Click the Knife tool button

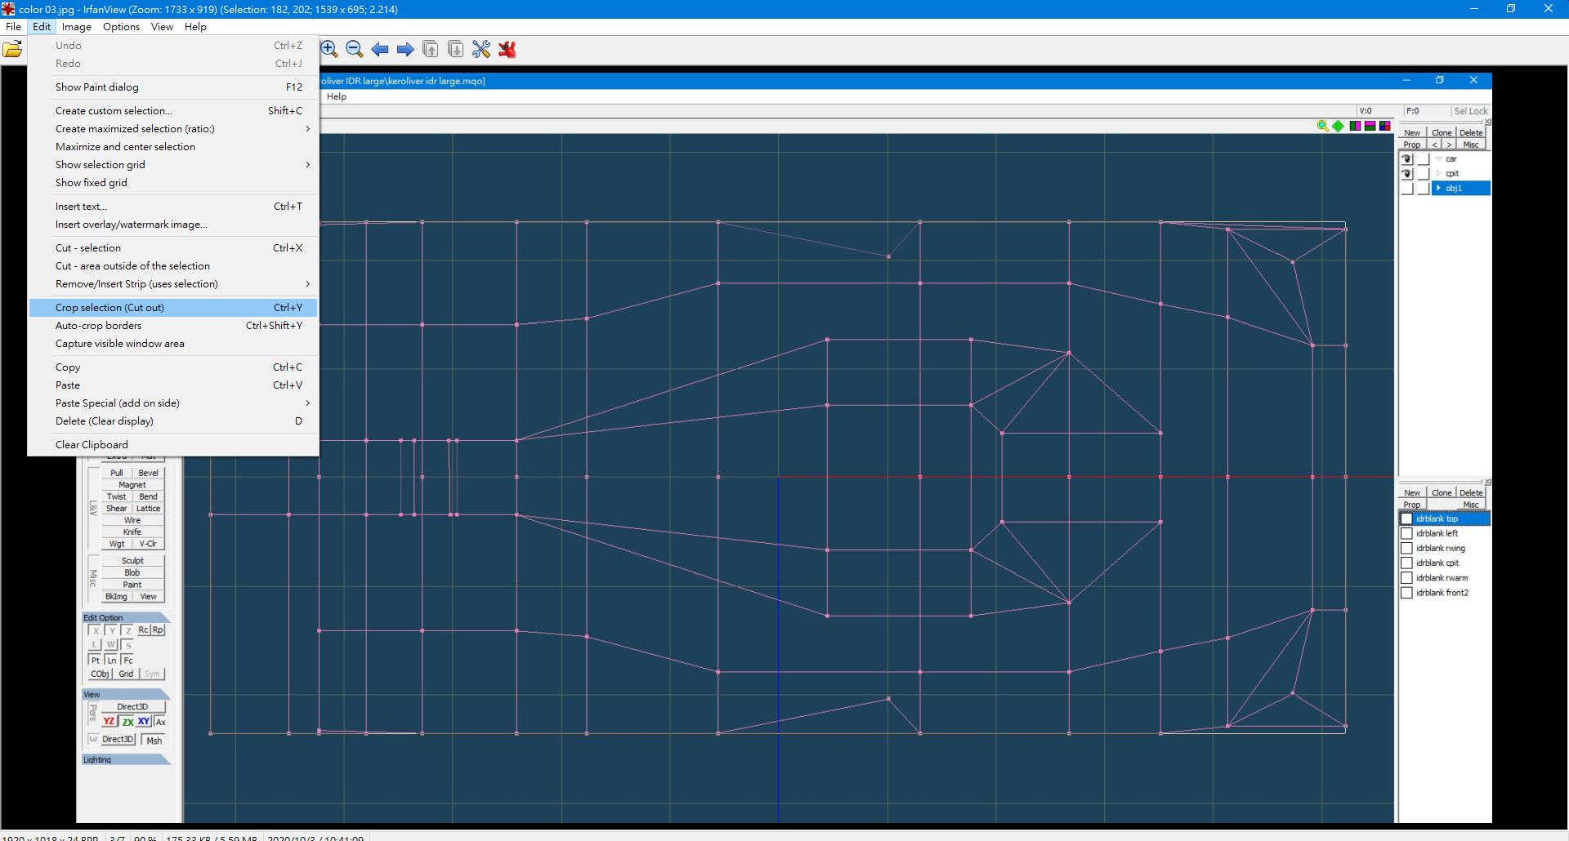click(132, 532)
